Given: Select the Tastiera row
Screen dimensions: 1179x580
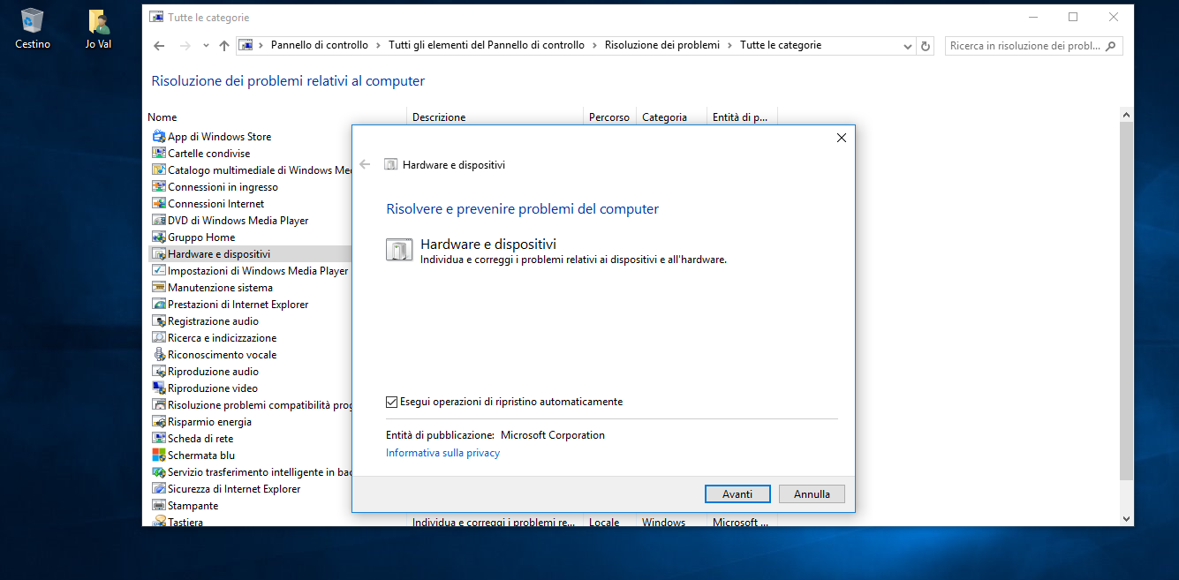Looking at the screenshot, I should click(464, 522).
